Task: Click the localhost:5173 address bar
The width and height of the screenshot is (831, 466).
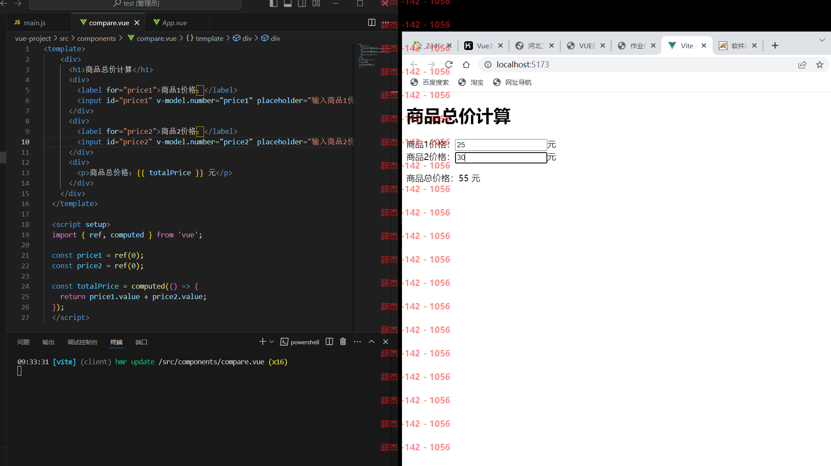Action: 635,64
